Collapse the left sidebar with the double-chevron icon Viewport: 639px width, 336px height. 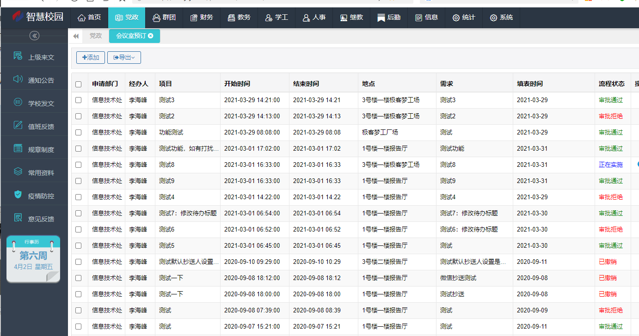[34, 36]
